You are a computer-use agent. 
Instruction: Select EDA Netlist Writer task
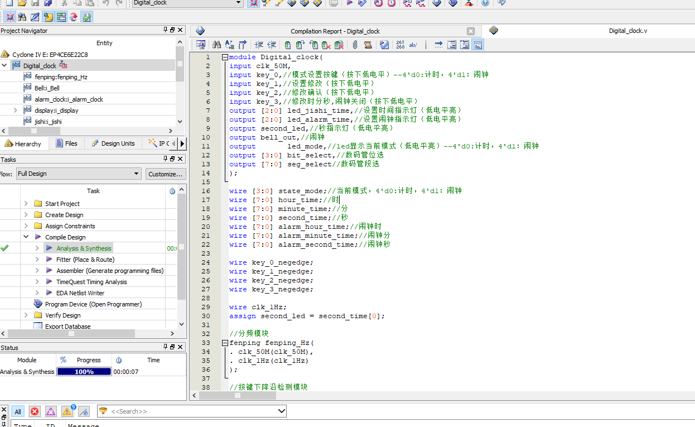click(80, 293)
